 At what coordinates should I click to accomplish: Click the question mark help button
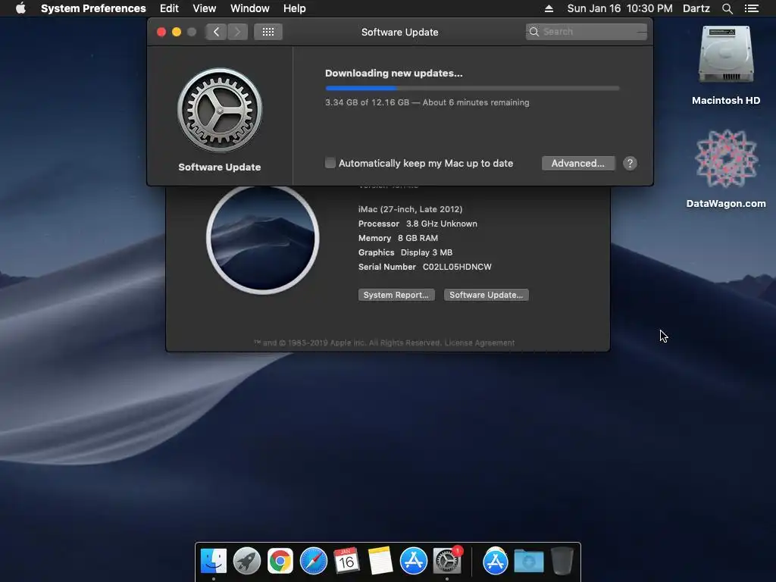(x=630, y=164)
